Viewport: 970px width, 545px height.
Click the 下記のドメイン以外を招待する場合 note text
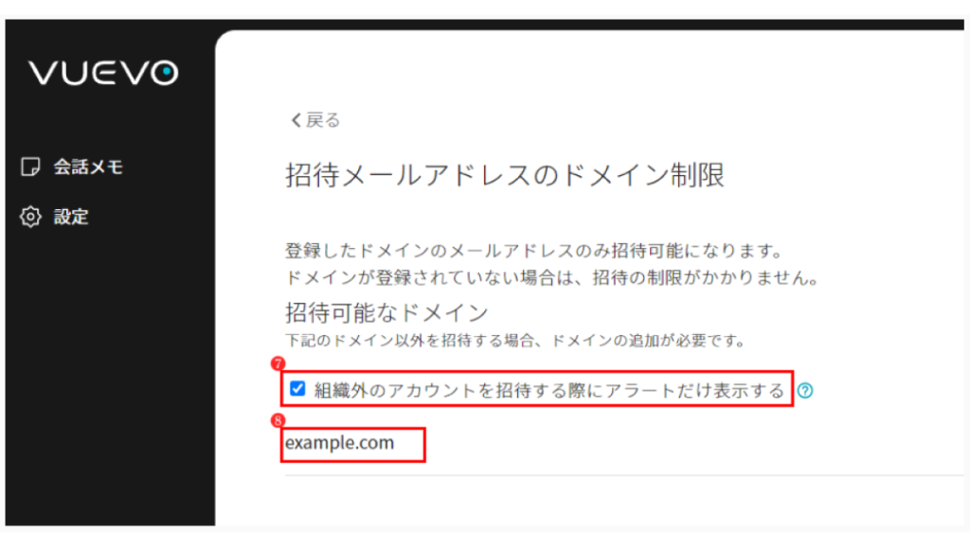click(516, 341)
